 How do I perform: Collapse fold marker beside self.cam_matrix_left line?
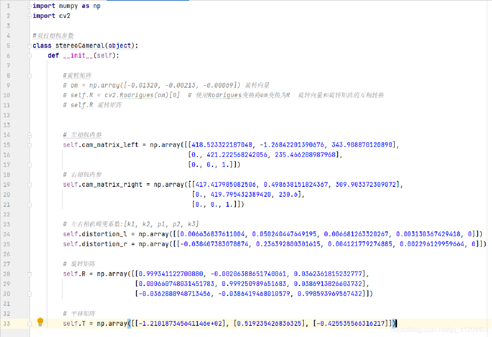30,145
